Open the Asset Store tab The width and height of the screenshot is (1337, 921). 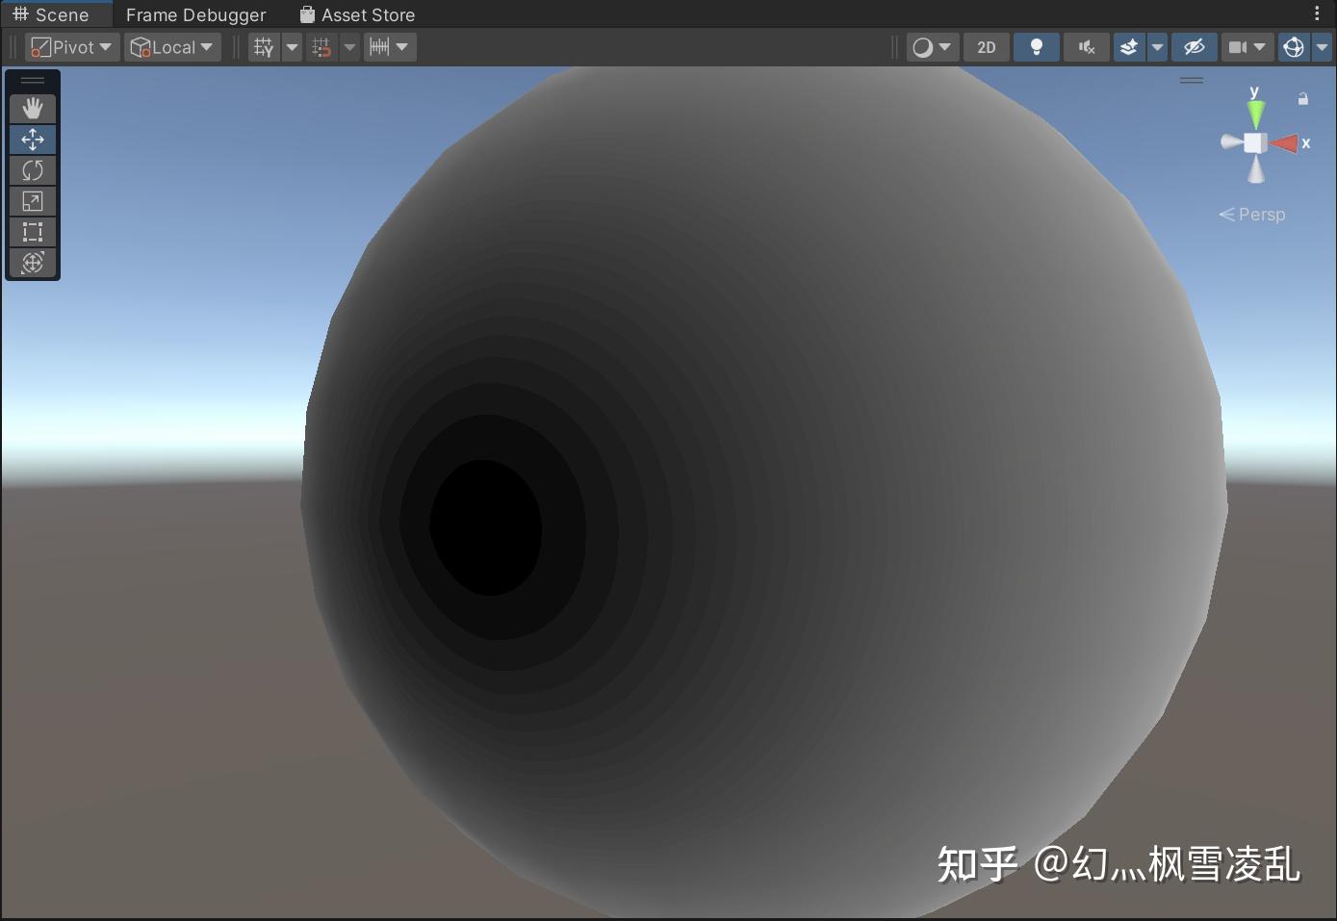tap(357, 14)
